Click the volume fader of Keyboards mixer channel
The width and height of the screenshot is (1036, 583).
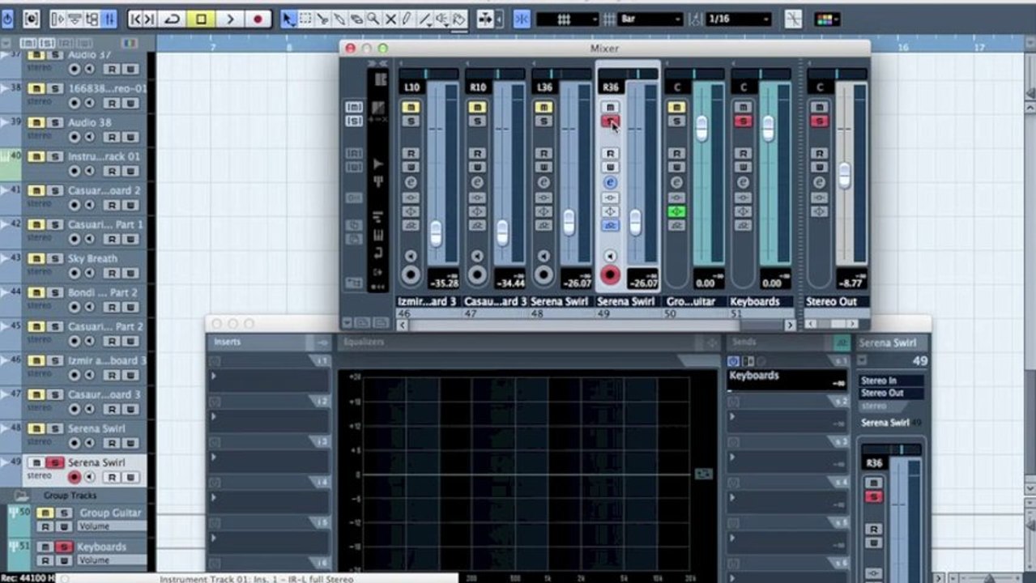768,128
